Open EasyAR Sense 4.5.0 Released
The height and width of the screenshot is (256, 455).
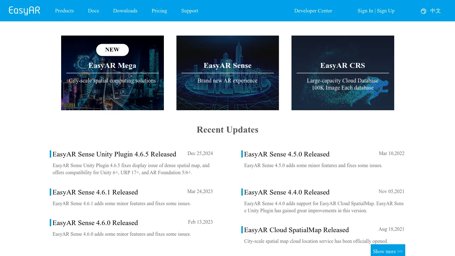(287, 154)
